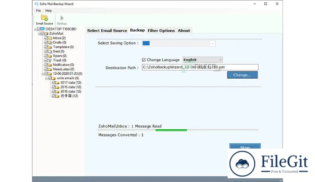Uncheck the Drafts (0) checkbox
Image resolution: width=315 pixels, height=182 pixels.
click(x=46, y=42)
